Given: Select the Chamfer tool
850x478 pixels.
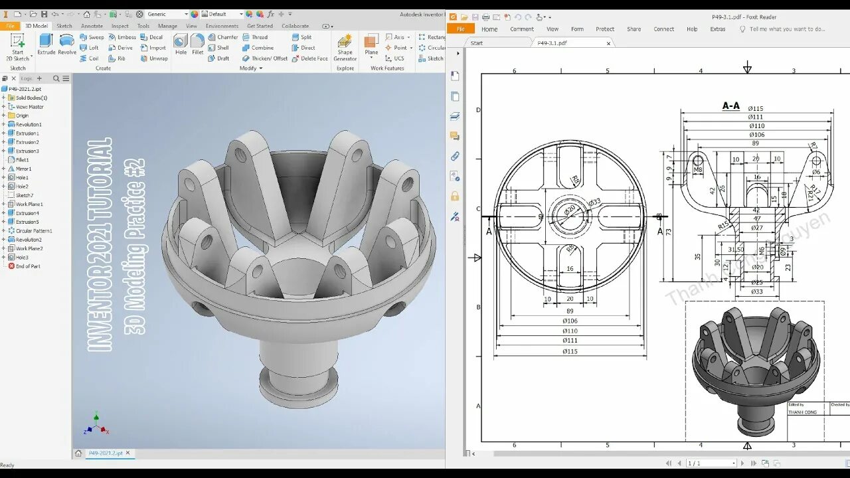Looking at the screenshot, I should [x=223, y=37].
